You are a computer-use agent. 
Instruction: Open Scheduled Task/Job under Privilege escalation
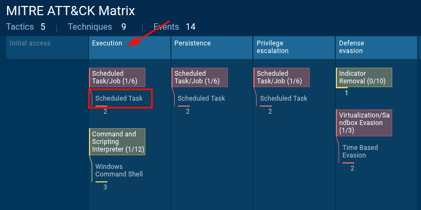tap(282, 77)
